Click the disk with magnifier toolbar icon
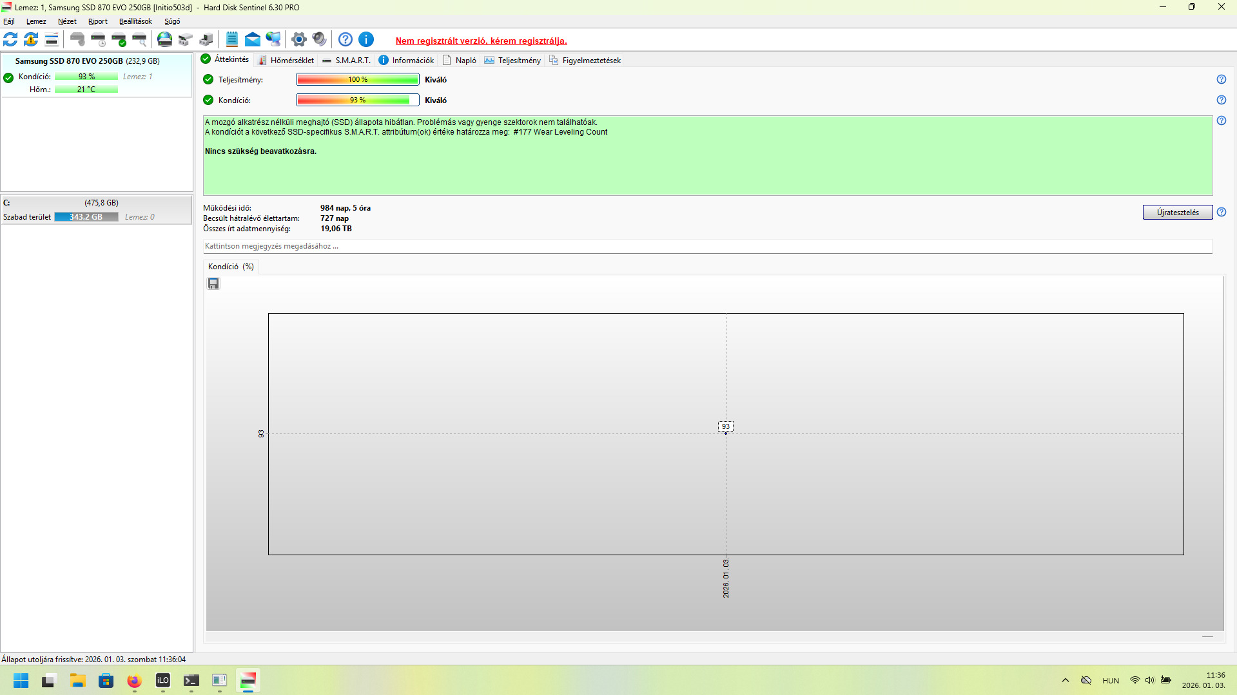Screen dimensions: 1237x695 pyautogui.click(x=139, y=39)
